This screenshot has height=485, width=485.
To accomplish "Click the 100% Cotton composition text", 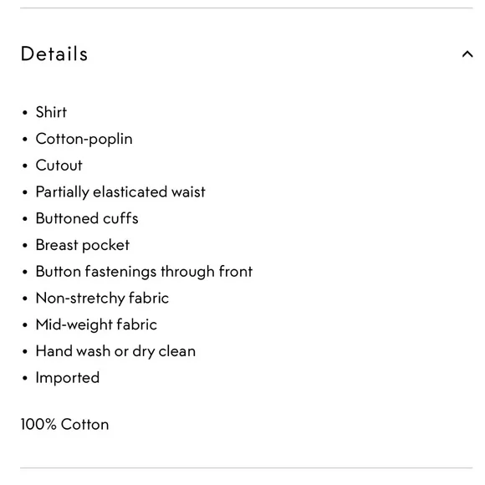I will 64,425.
